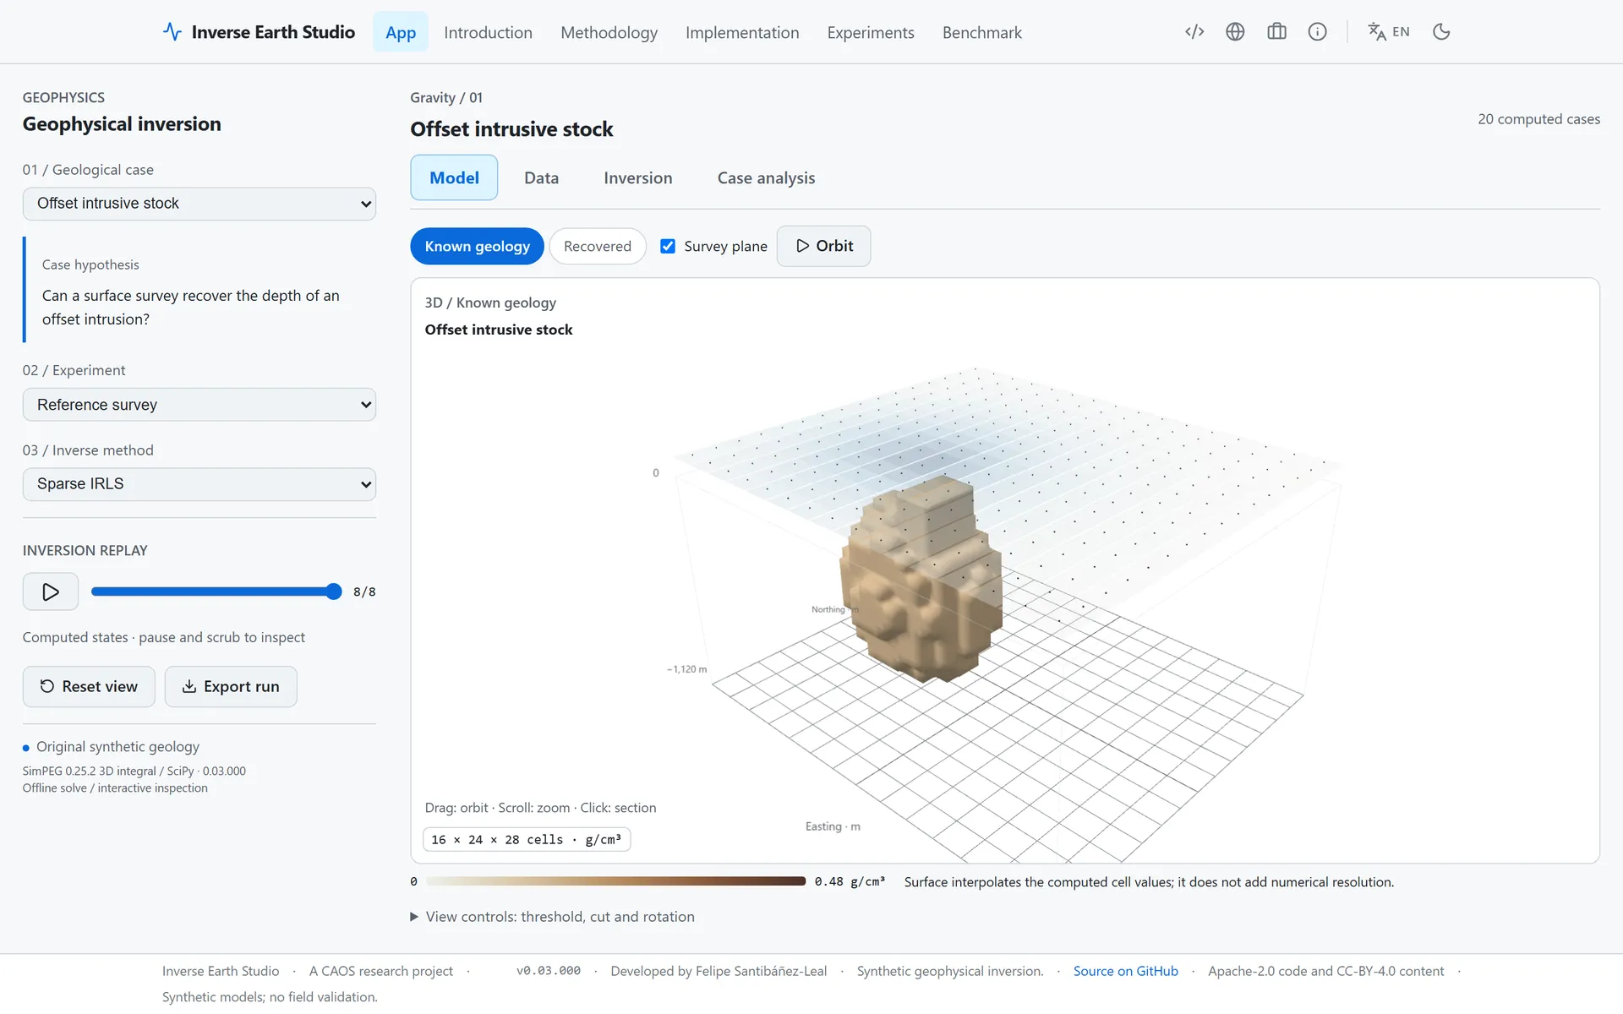Click the '20 computed cases' text
This screenshot has height=1014, width=1623.
[1538, 119]
